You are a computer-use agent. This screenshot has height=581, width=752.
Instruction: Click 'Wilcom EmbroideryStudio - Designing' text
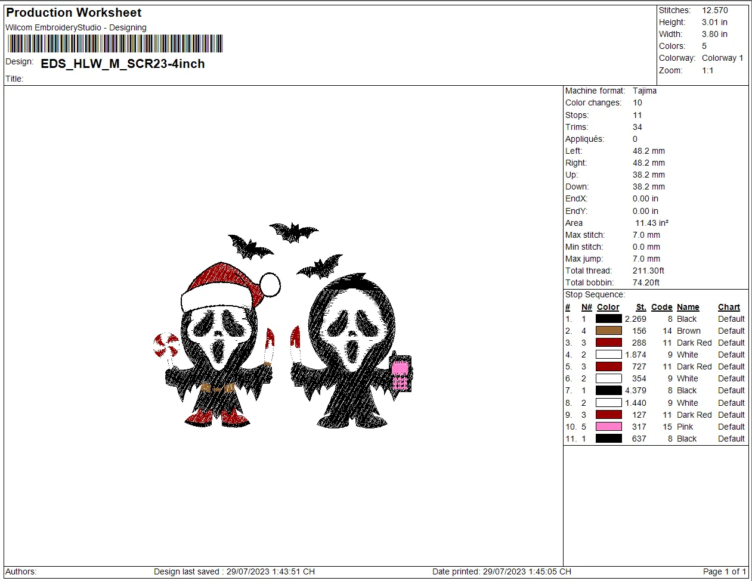(76, 27)
